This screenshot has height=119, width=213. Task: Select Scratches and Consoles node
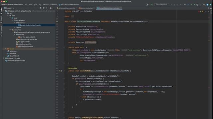pos(16,61)
